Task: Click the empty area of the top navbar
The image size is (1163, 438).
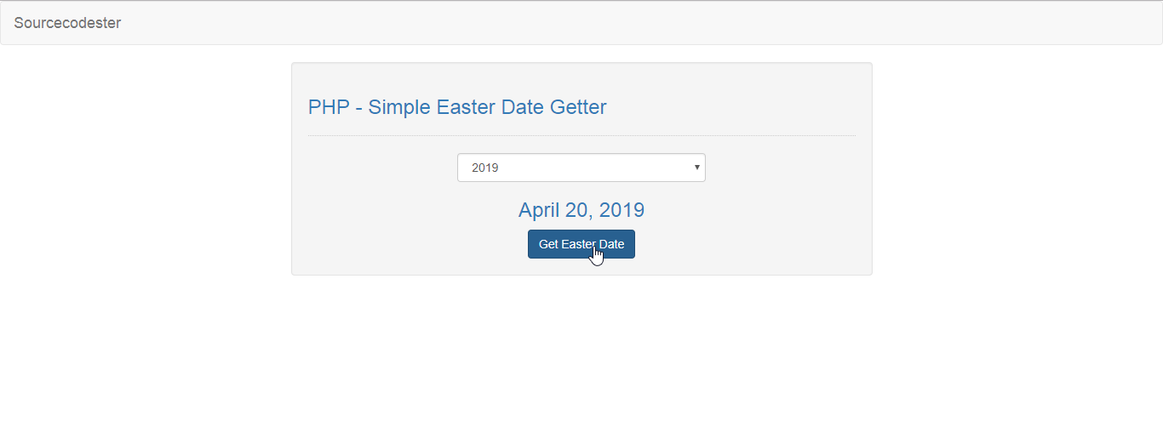Action: click(639, 23)
